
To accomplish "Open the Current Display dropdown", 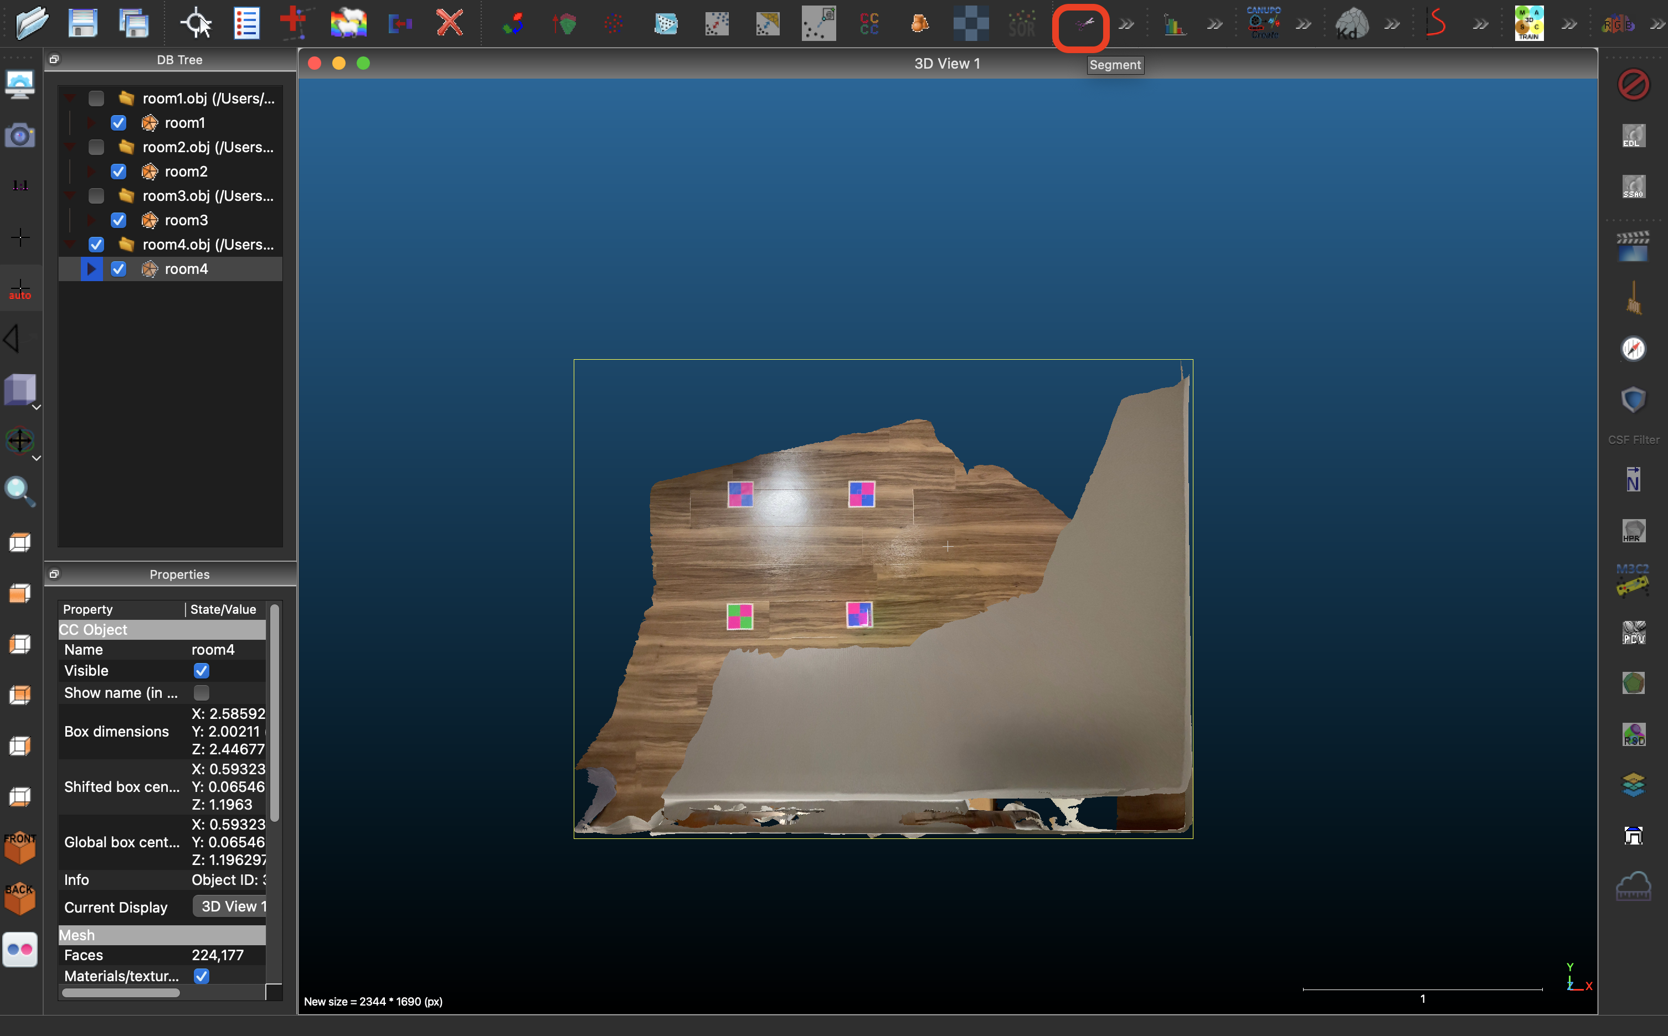I will tap(230, 906).
